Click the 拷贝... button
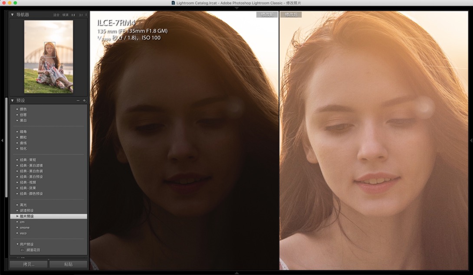The image size is (473, 275). [29, 264]
